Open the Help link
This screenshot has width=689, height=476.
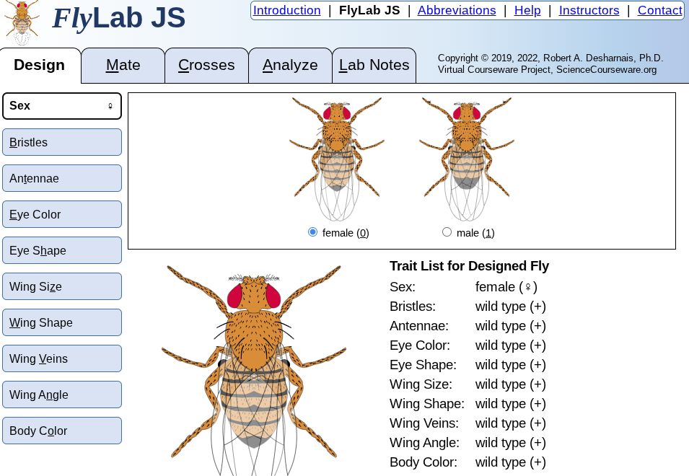tap(527, 10)
